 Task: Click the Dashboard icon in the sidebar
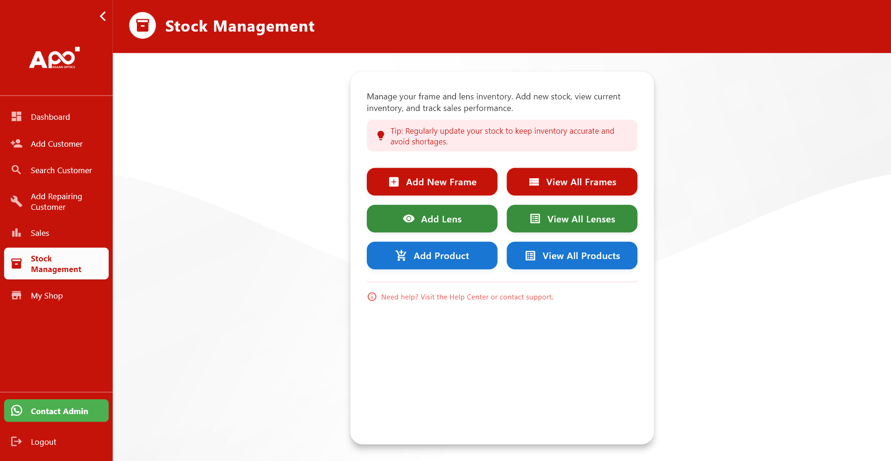pos(17,117)
